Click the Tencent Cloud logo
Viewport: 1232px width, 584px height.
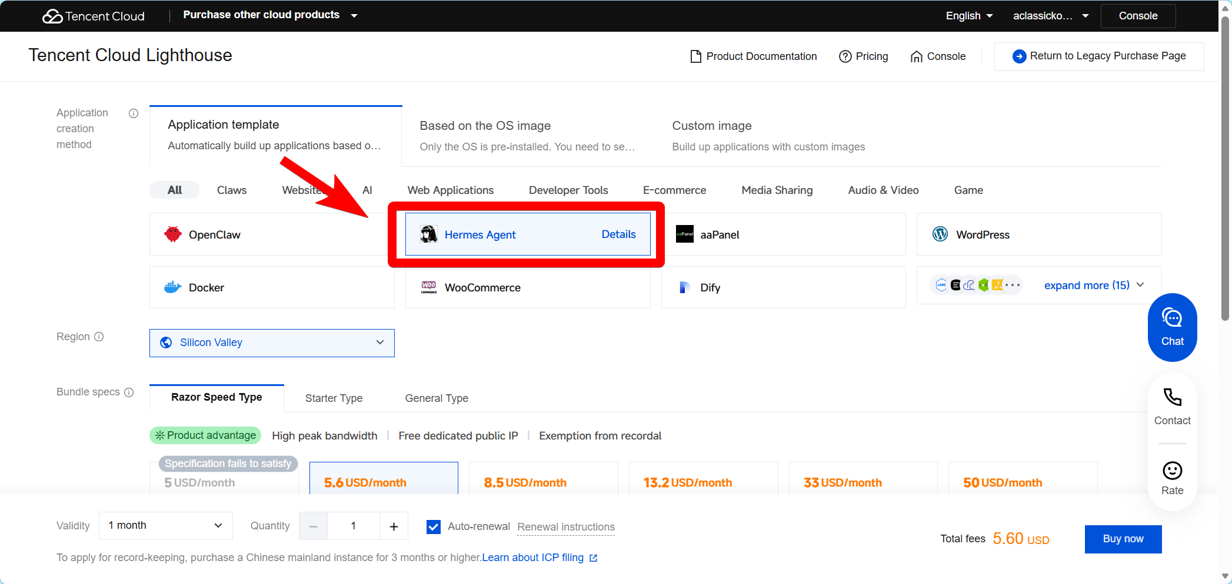94,16
